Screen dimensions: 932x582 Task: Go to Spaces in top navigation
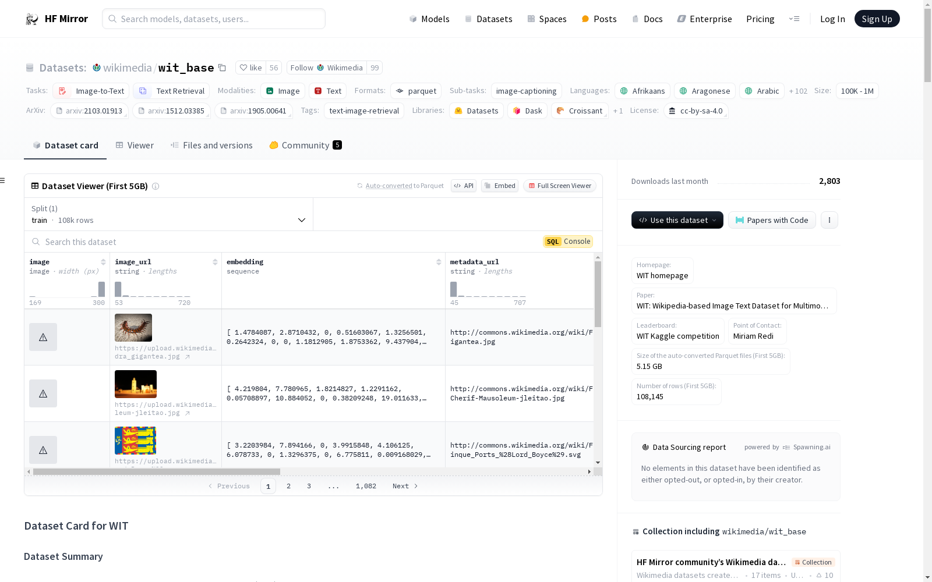click(547, 19)
